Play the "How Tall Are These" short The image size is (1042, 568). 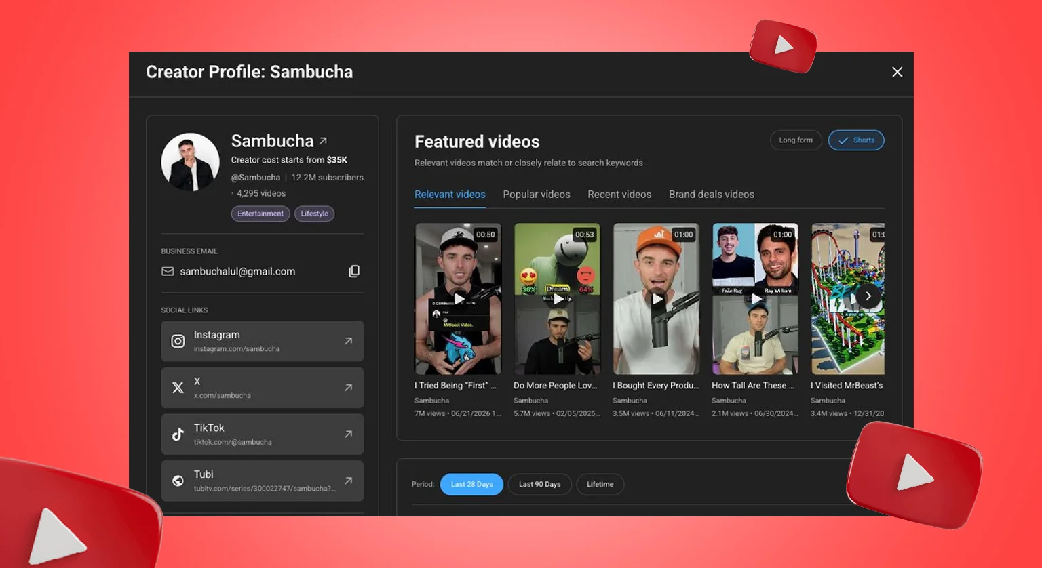point(756,299)
